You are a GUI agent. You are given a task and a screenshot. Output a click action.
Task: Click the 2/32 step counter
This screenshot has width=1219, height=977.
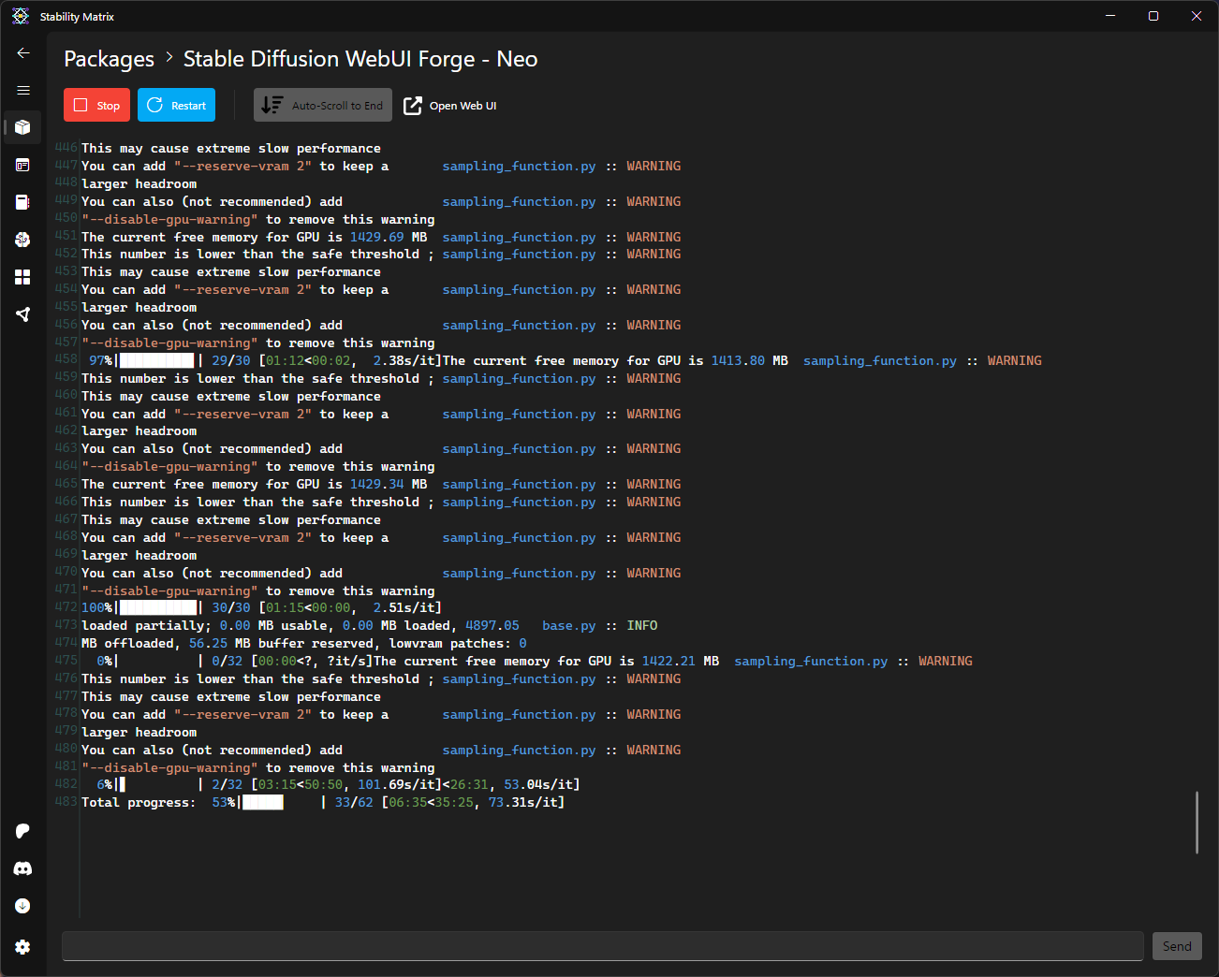click(x=228, y=784)
